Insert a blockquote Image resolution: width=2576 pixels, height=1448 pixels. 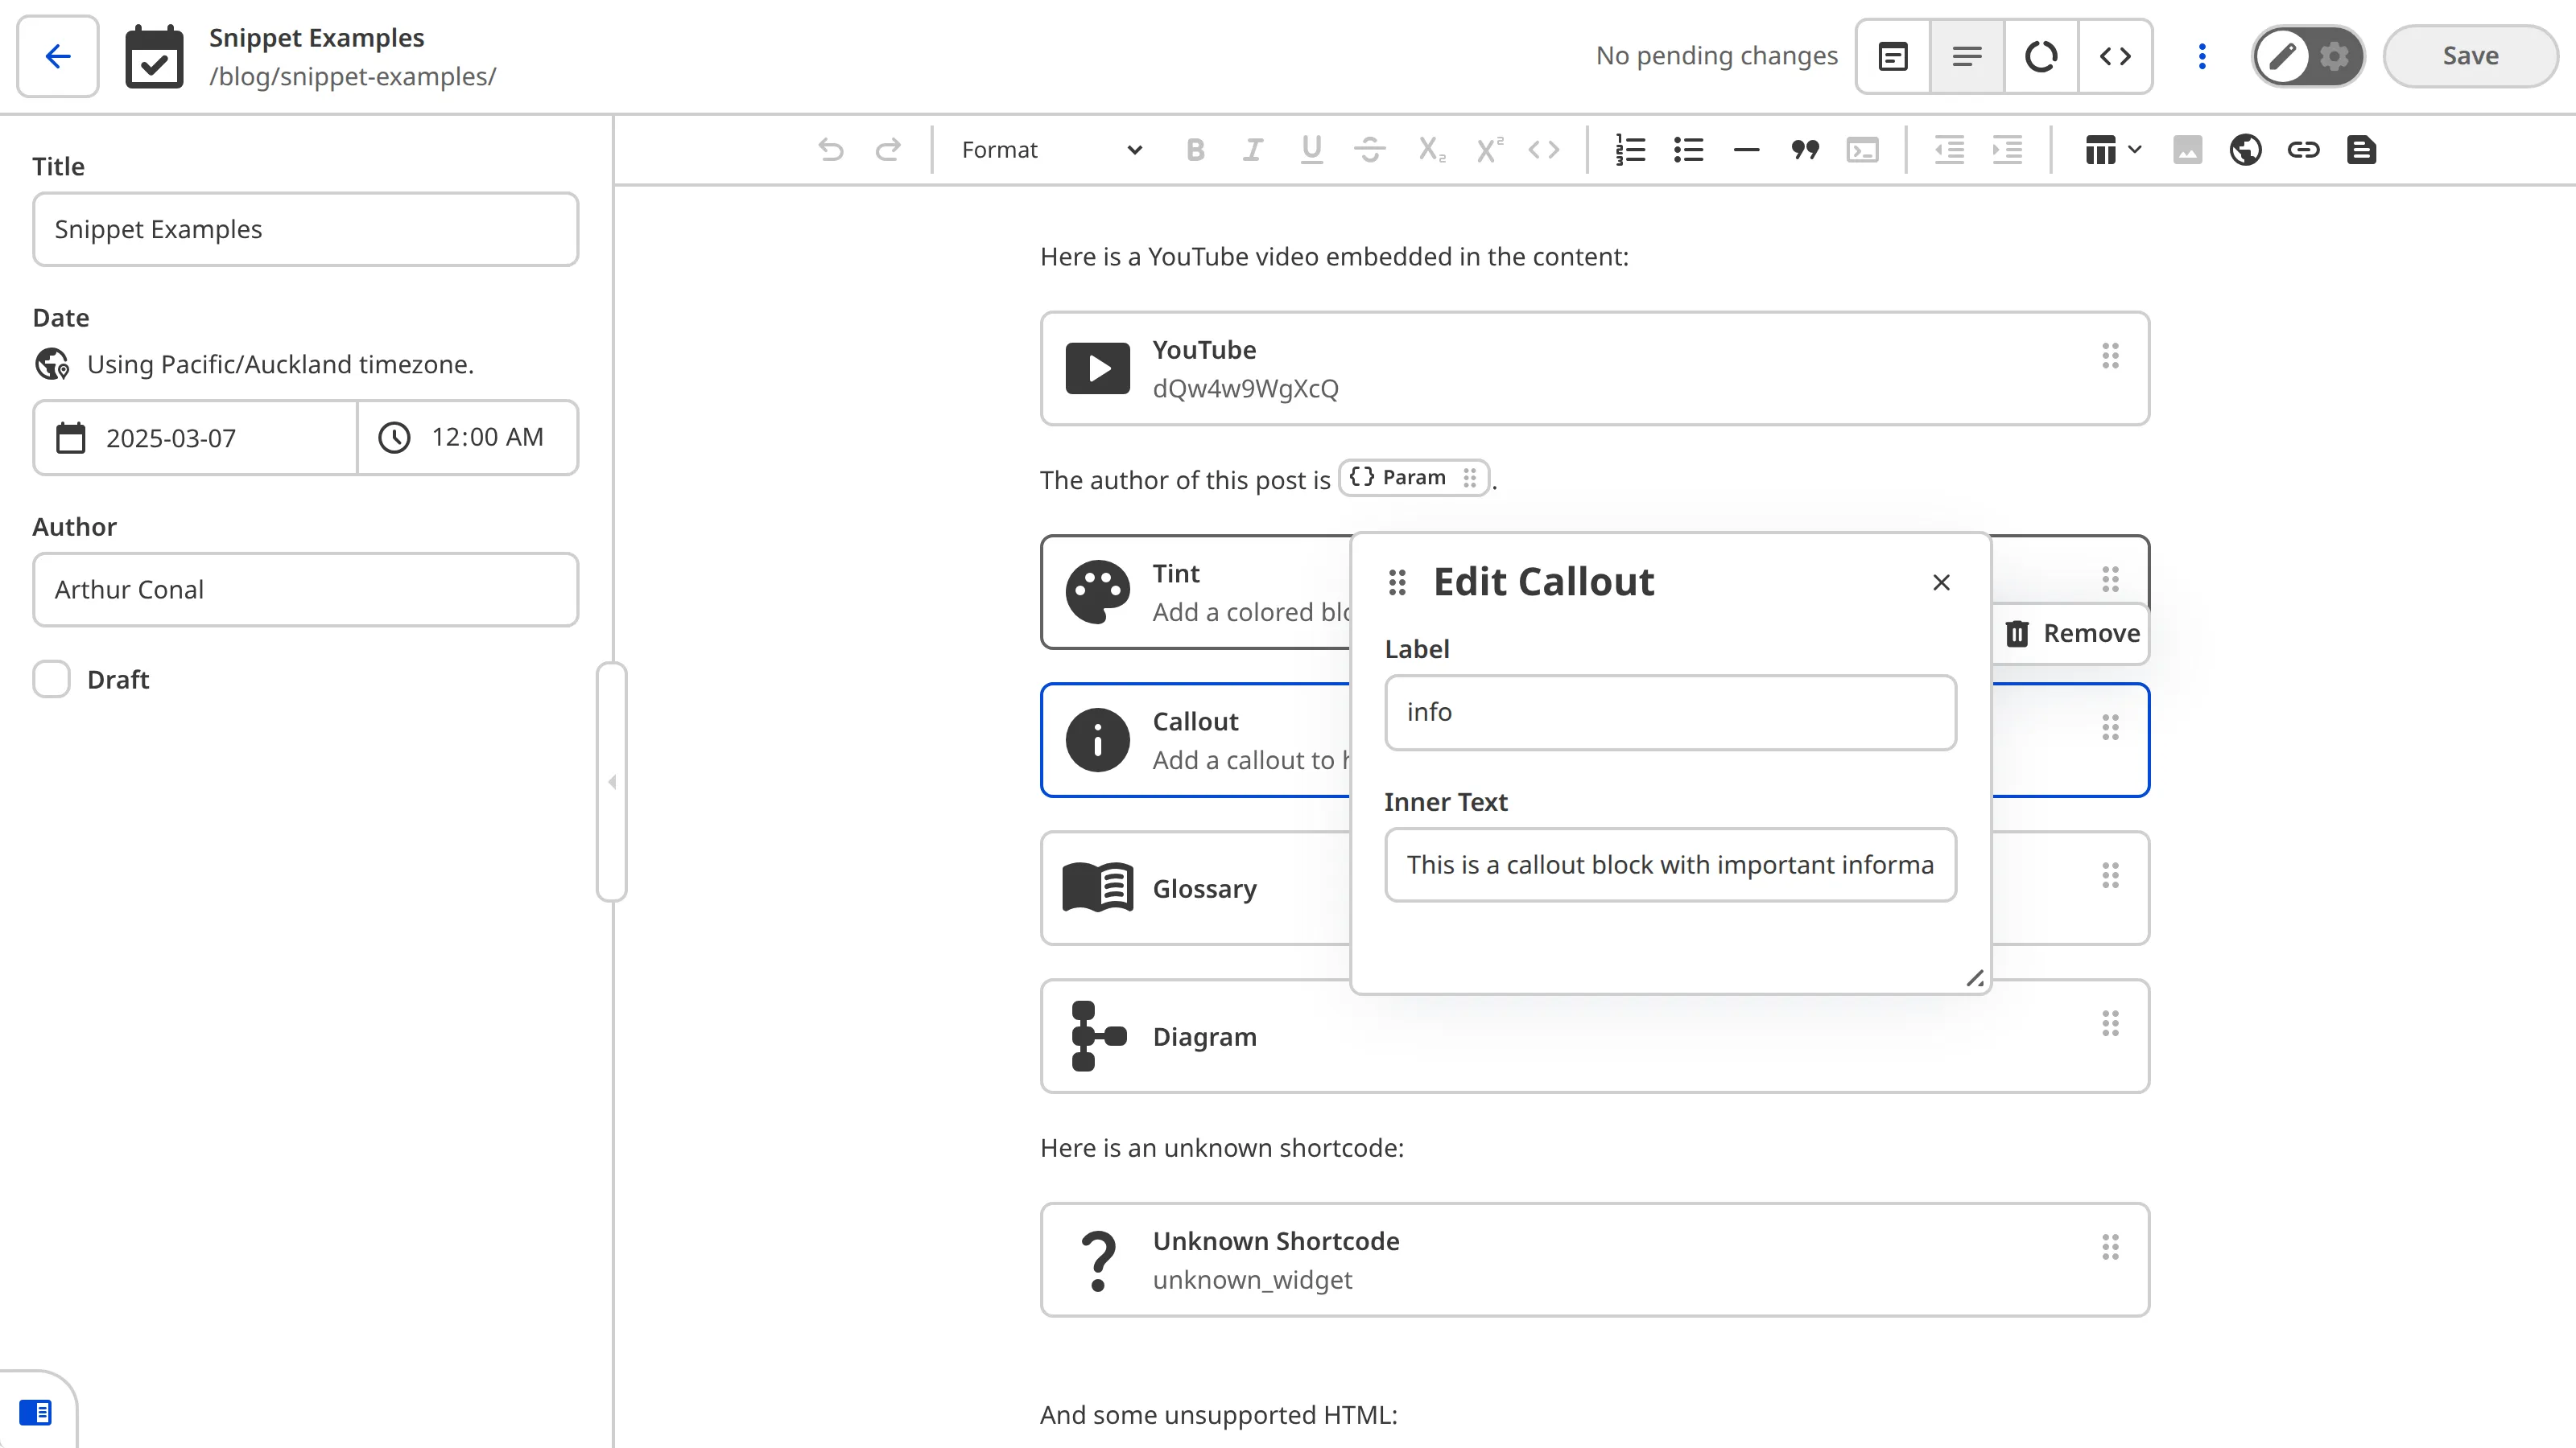(x=1804, y=150)
